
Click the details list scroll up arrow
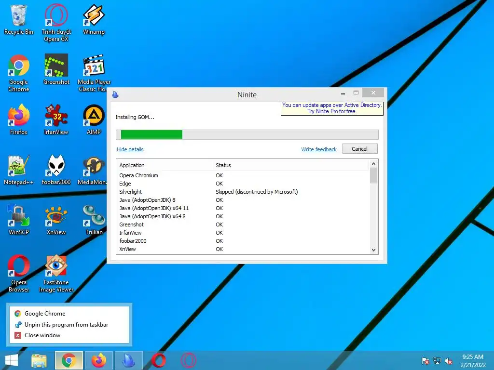(374, 164)
